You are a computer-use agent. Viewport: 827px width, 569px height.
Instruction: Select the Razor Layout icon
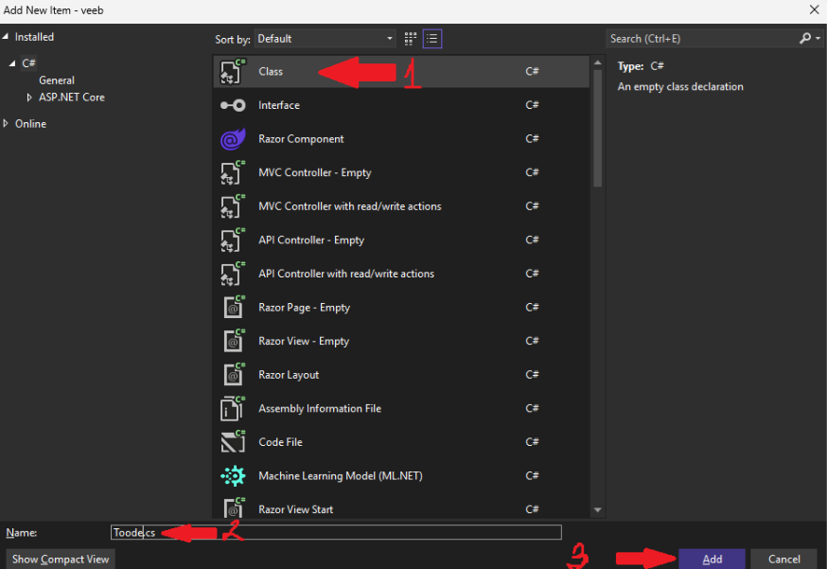(x=232, y=375)
